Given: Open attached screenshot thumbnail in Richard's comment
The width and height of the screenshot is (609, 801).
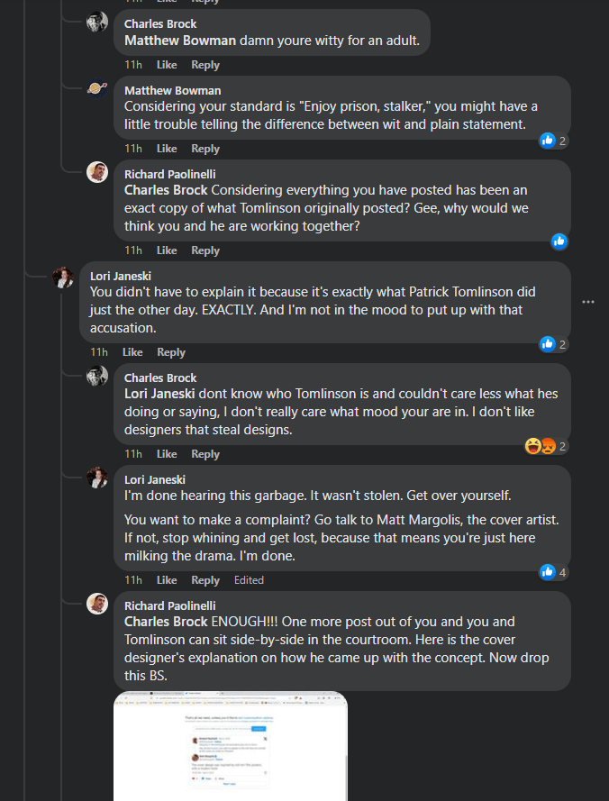Looking at the screenshot, I should [x=231, y=745].
